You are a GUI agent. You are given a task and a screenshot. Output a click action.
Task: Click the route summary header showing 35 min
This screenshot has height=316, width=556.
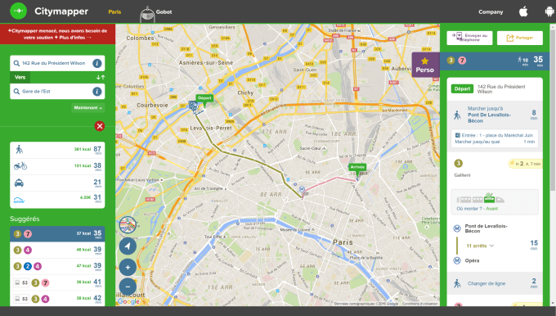point(495,61)
